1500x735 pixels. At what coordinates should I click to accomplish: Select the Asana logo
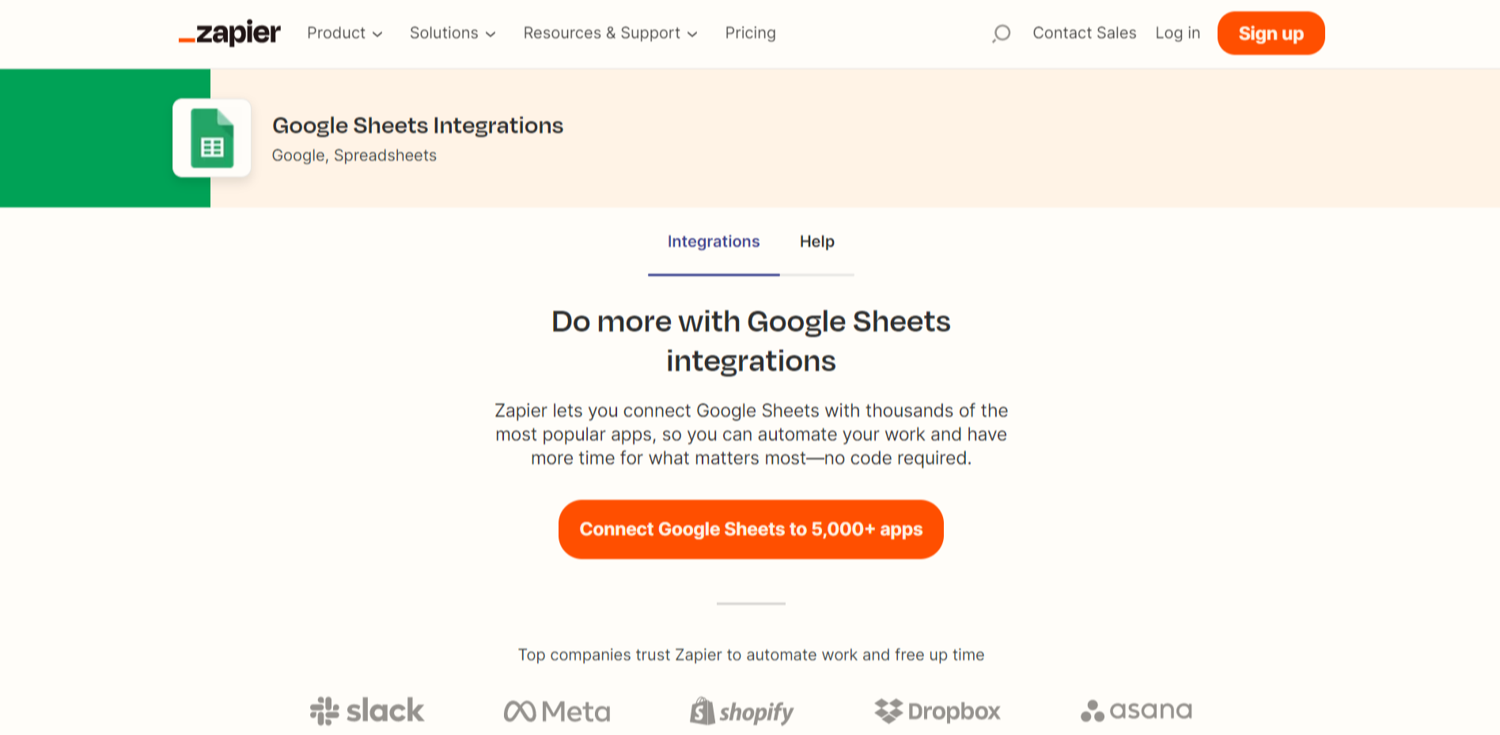(x=1135, y=710)
